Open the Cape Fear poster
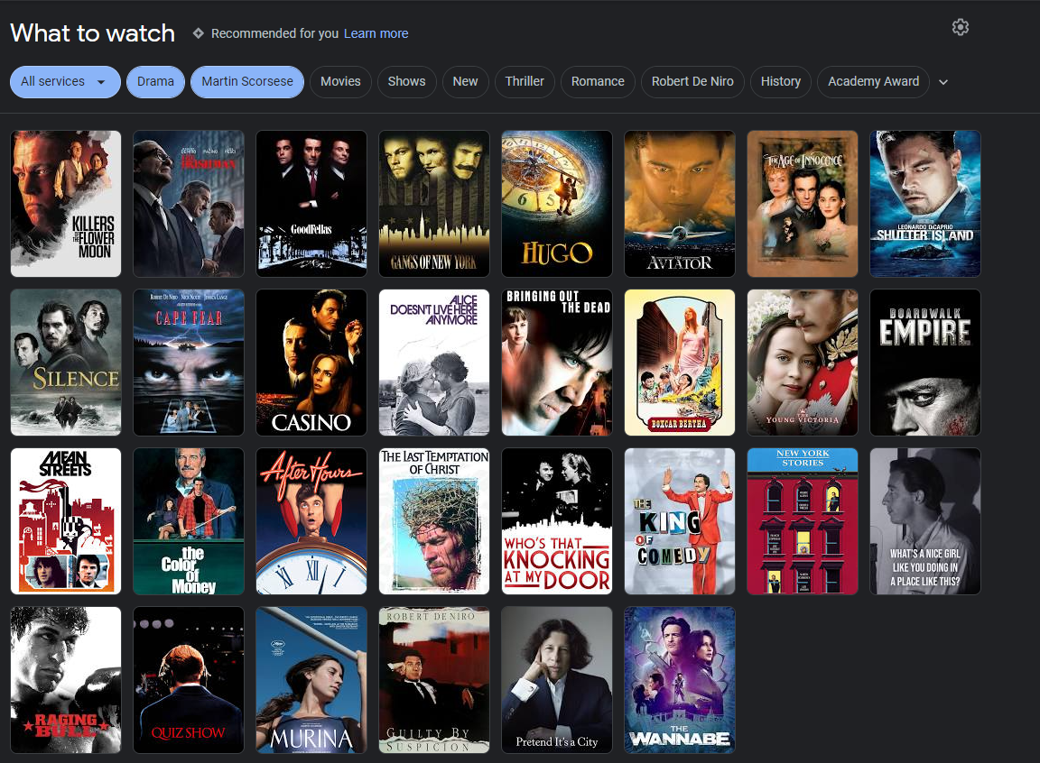The height and width of the screenshot is (763, 1040). tap(189, 363)
